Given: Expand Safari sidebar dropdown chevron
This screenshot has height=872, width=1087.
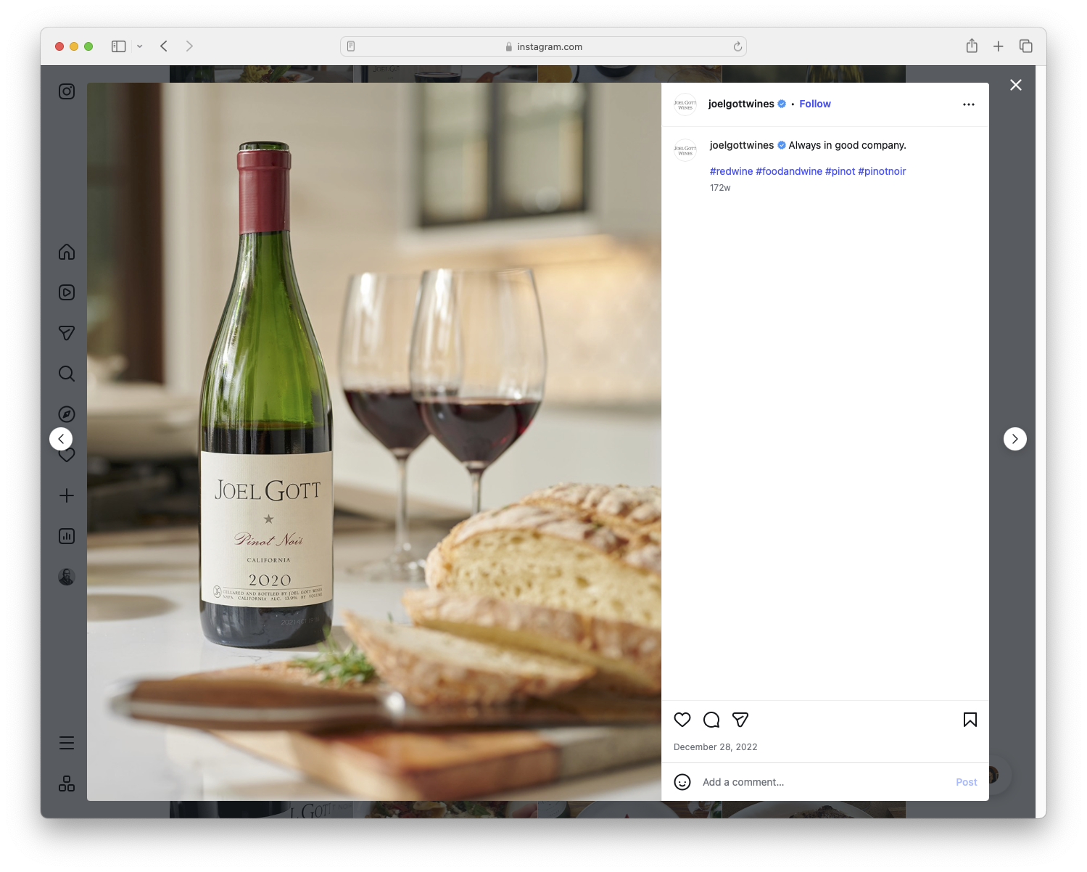Looking at the screenshot, I should tap(140, 46).
